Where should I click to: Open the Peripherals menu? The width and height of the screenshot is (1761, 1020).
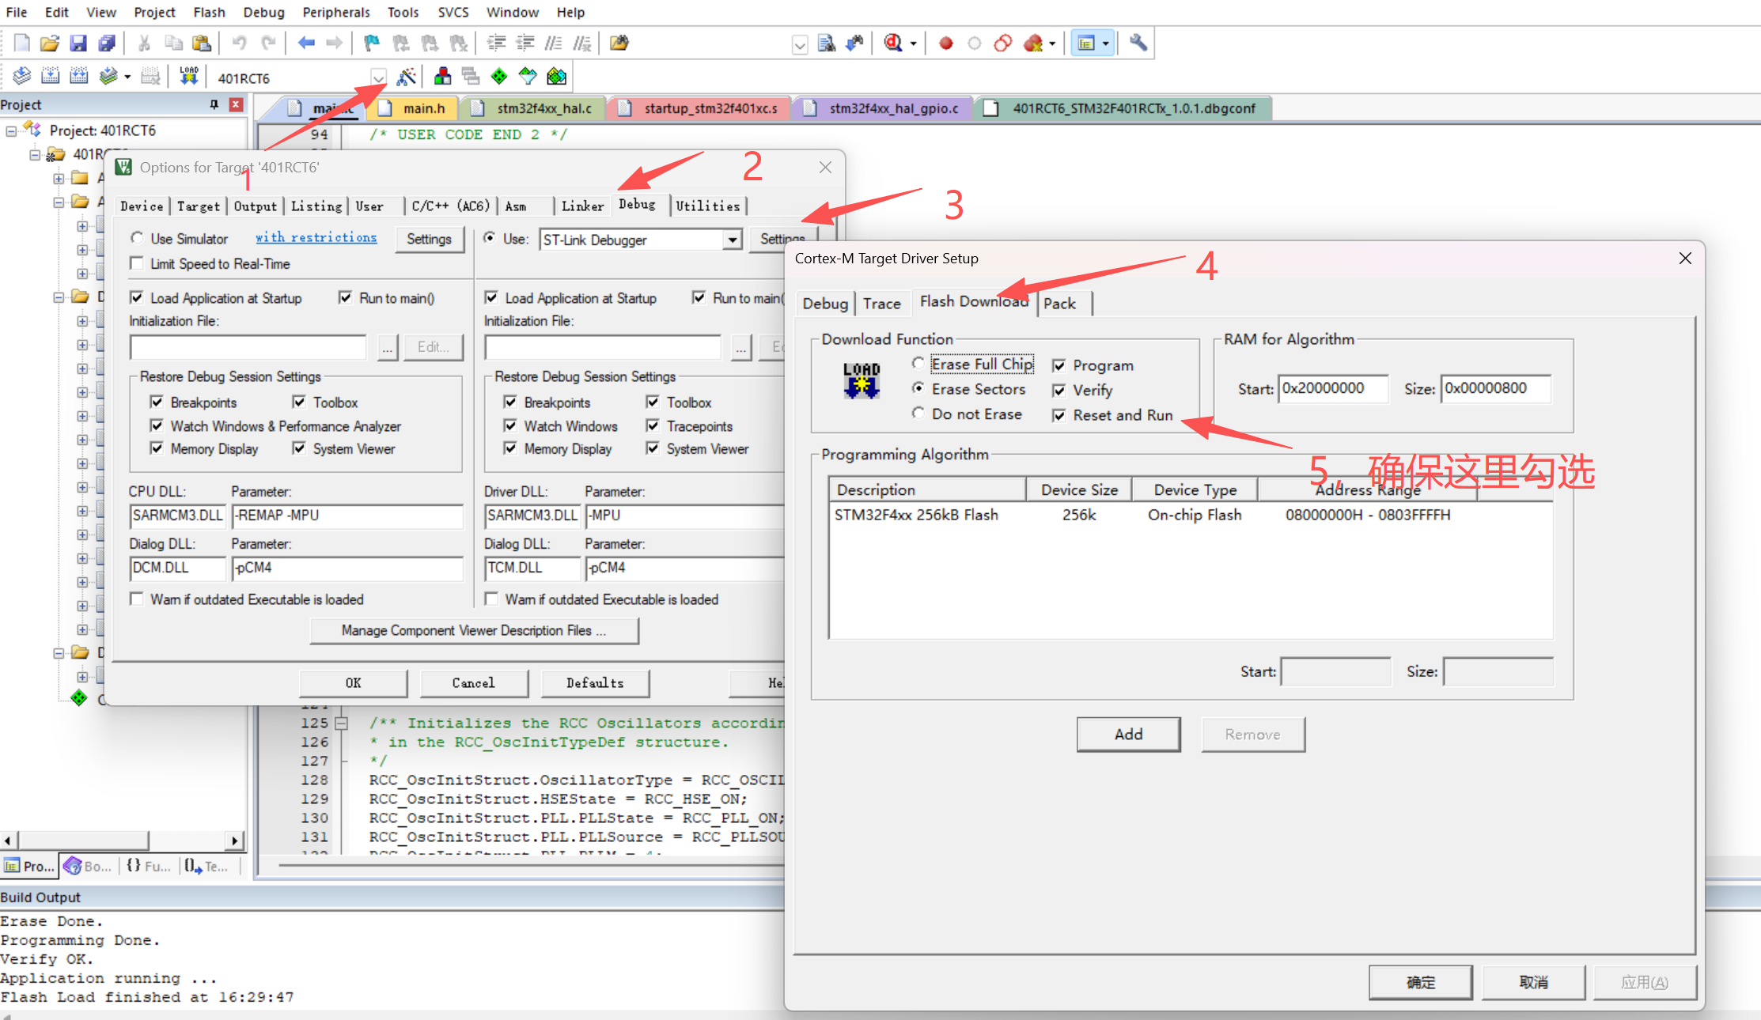pos(335,12)
